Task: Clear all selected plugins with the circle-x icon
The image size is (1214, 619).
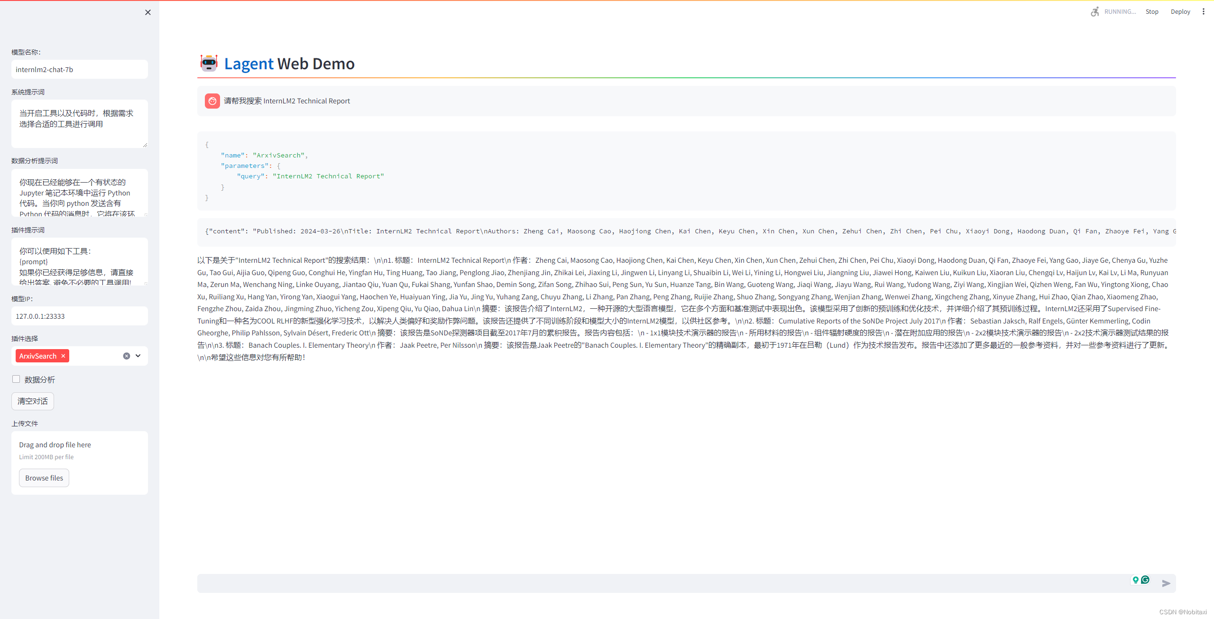Action: pos(127,356)
